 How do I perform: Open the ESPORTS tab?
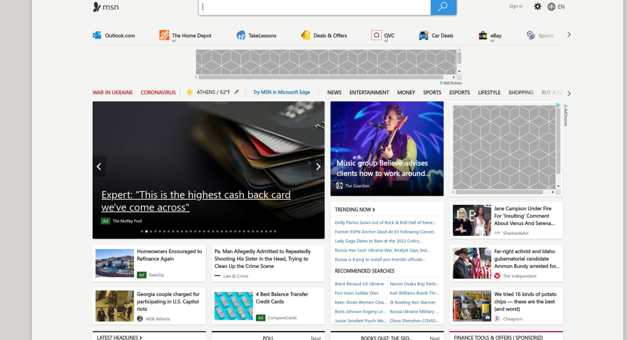460,93
